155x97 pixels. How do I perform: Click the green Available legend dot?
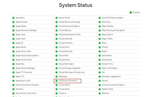[x=131, y=13]
